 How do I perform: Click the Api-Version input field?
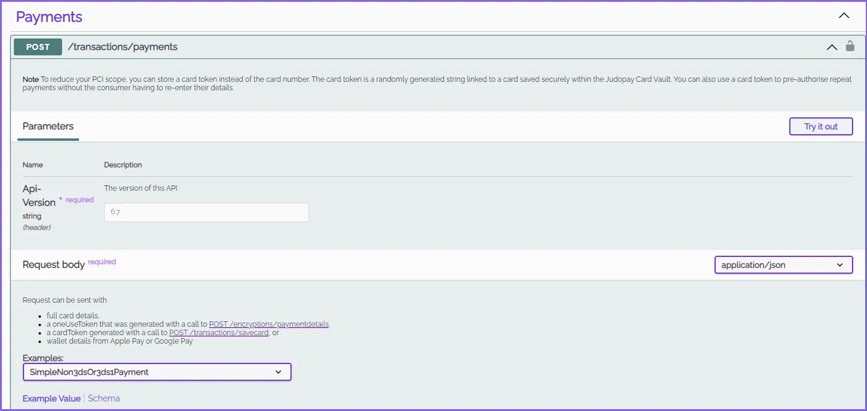pos(207,212)
